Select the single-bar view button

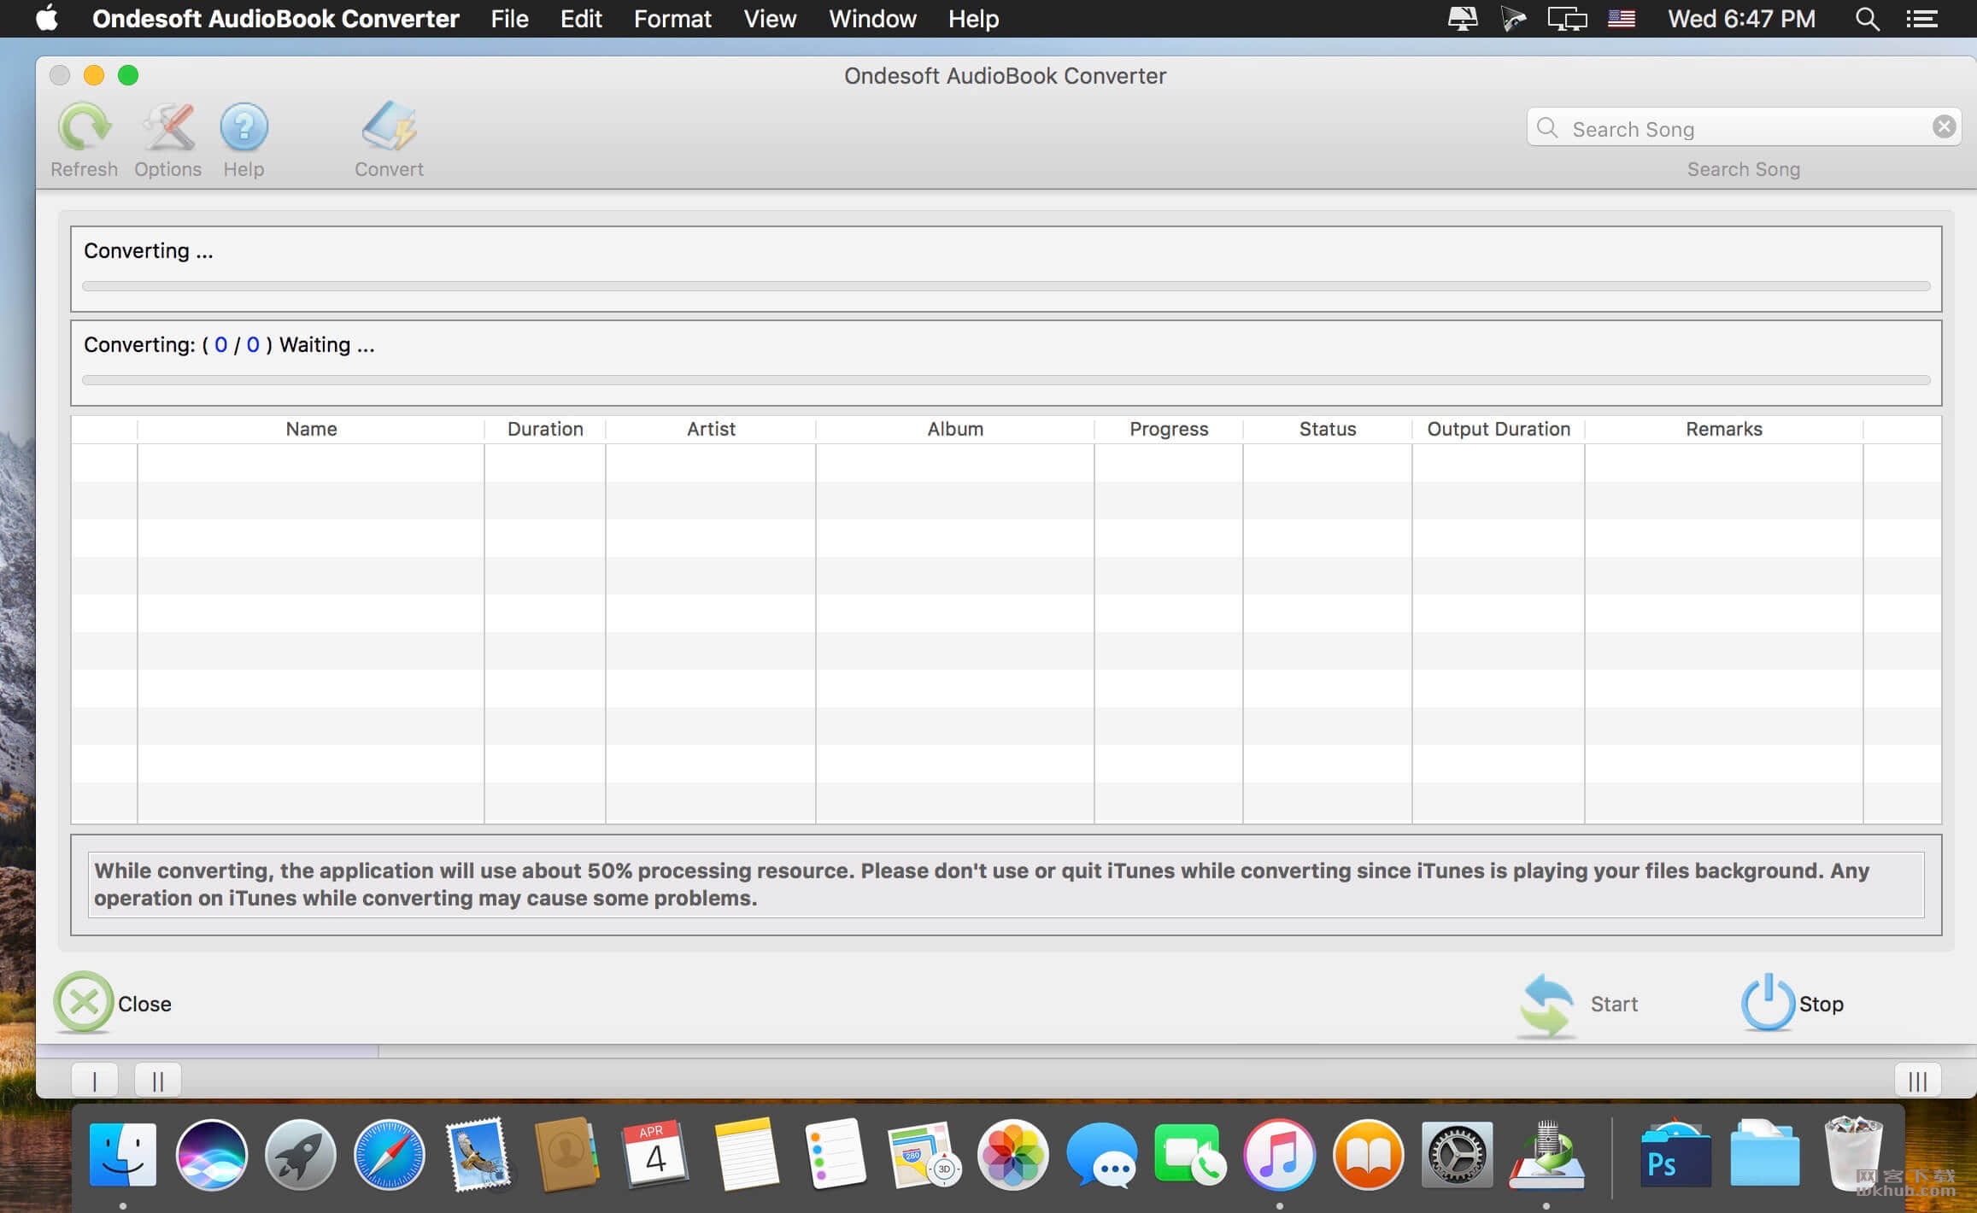(94, 1081)
